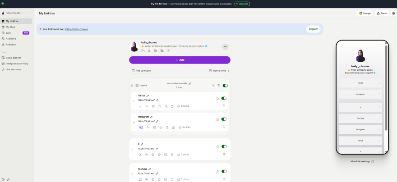
Task: Open the Earn section
Action: point(16,33)
